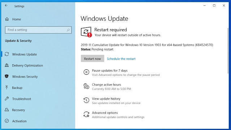Image resolution: width=231 pixels, height=130 pixels.
Task: Open View update history
Action: point(106,99)
